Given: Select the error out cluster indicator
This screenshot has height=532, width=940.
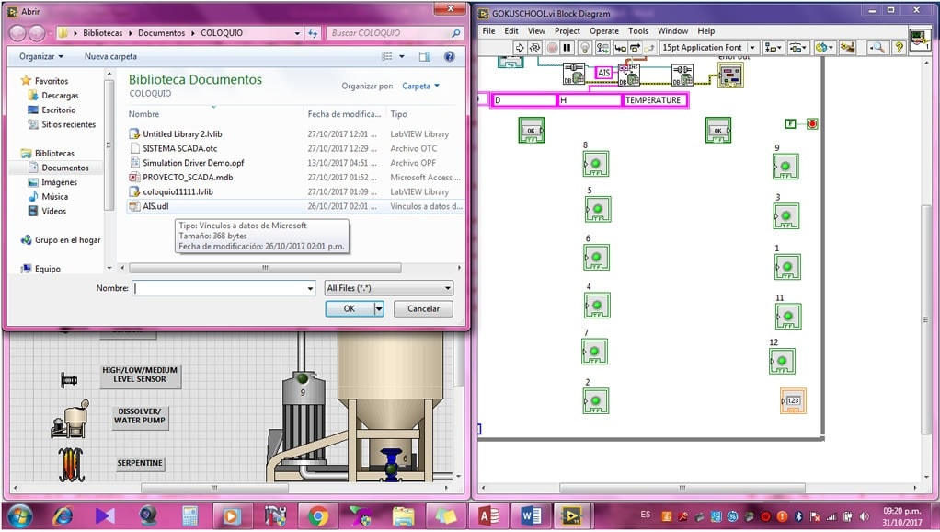Looking at the screenshot, I should pyautogui.click(x=731, y=75).
